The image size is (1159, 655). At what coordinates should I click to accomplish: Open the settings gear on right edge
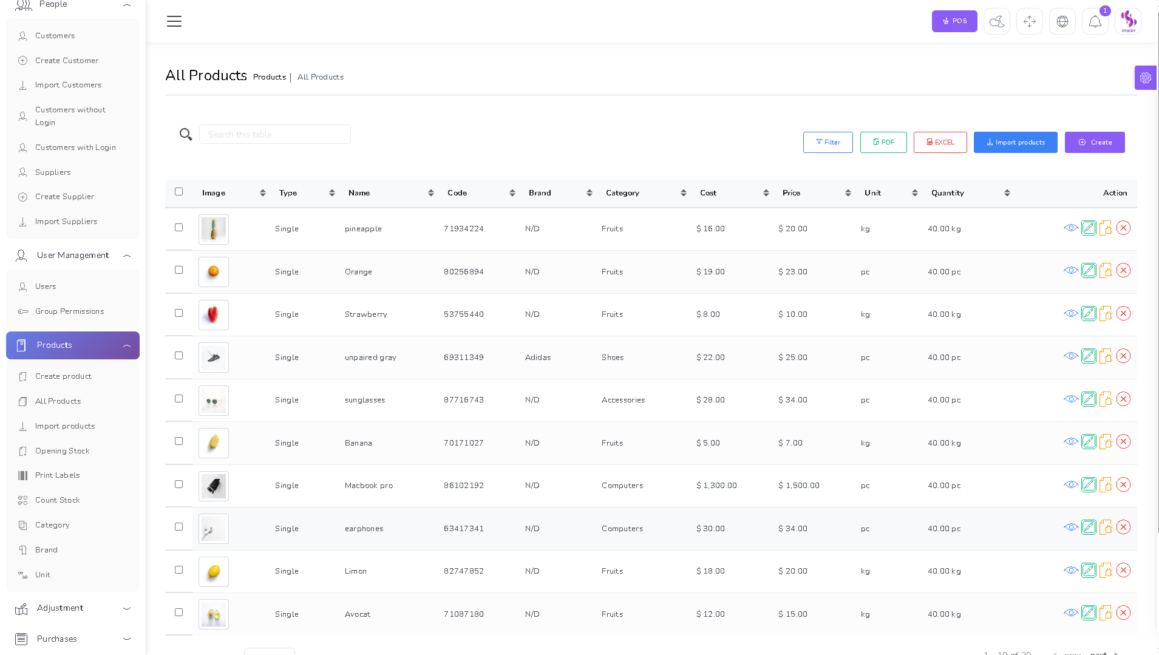1145,78
